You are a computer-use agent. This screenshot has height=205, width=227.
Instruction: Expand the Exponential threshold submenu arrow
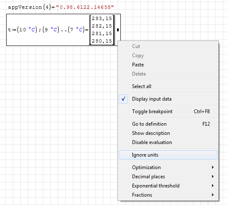pyautogui.click(x=213, y=185)
